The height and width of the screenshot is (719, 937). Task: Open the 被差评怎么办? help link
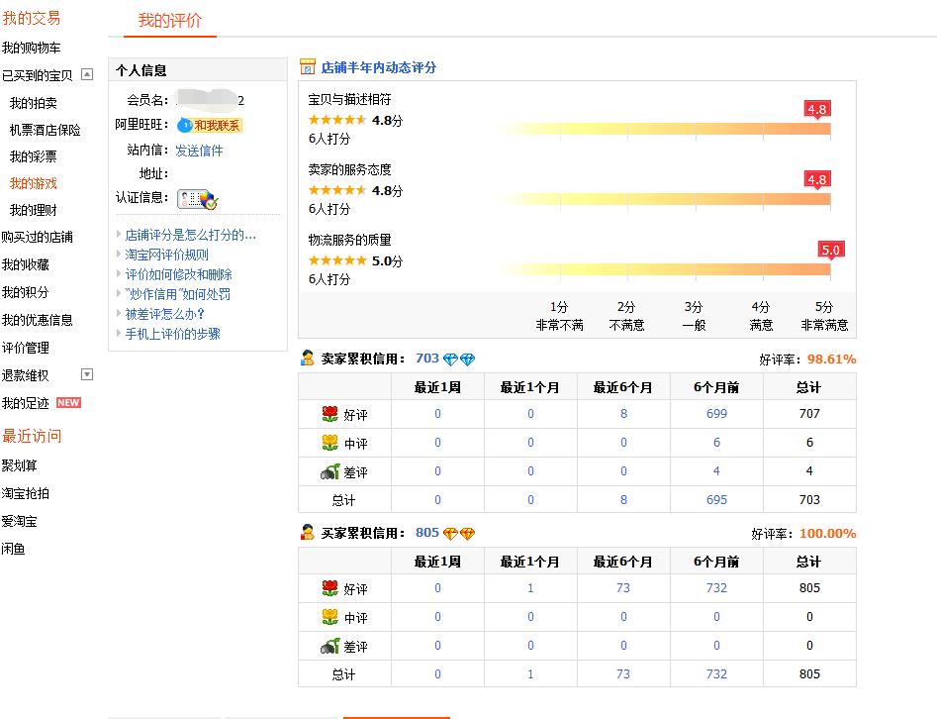[165, 314]
